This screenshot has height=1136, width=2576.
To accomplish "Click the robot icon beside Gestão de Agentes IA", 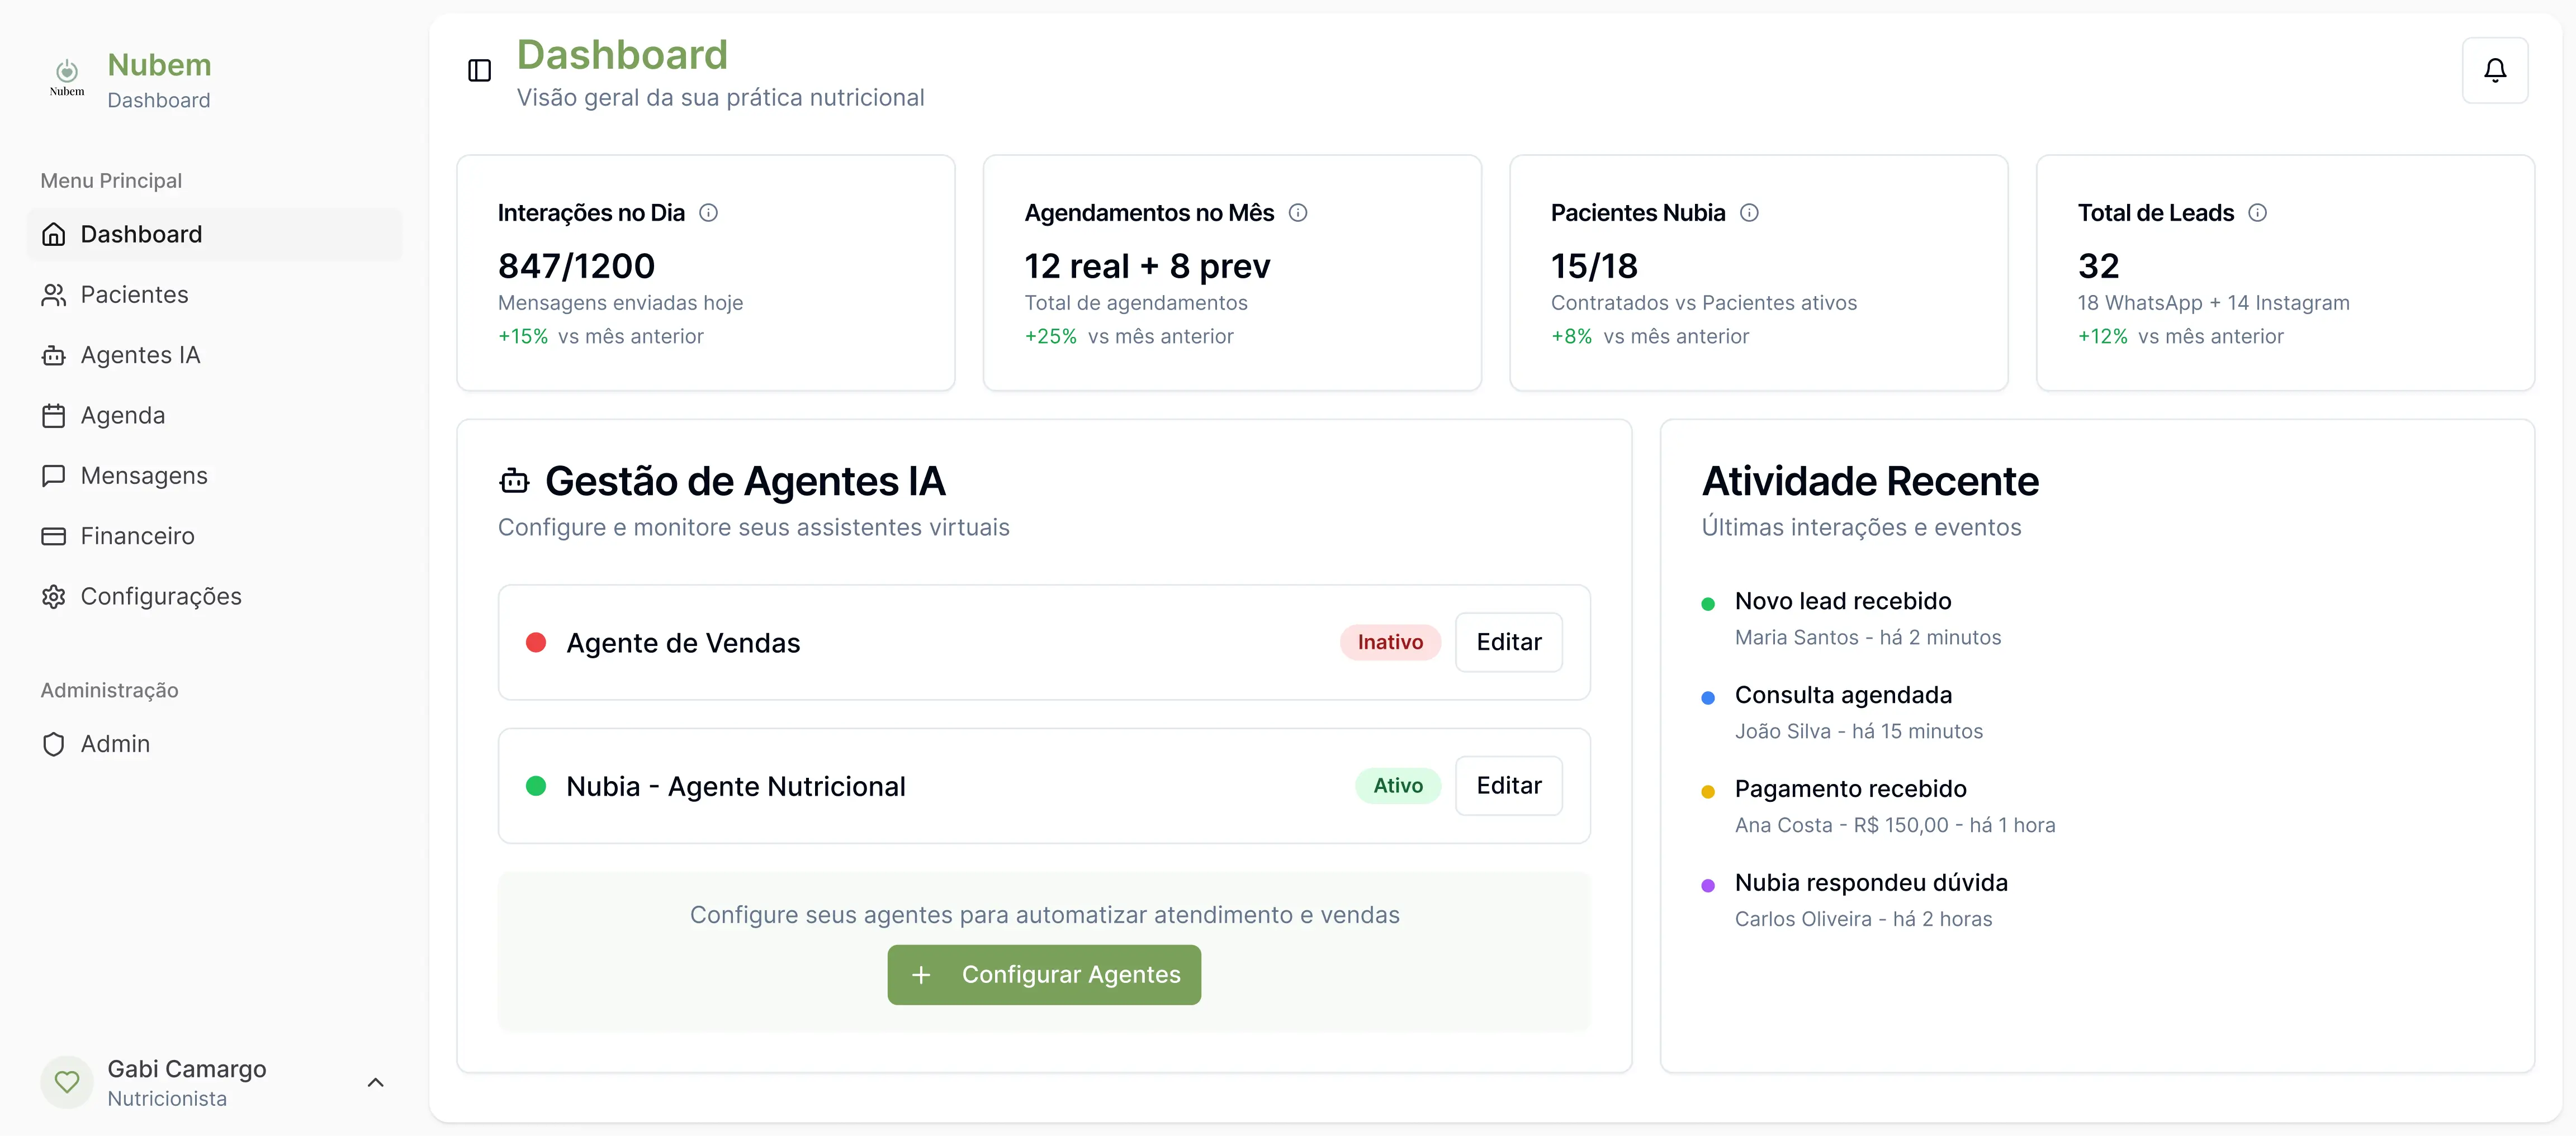I will (x=514, y=482).
